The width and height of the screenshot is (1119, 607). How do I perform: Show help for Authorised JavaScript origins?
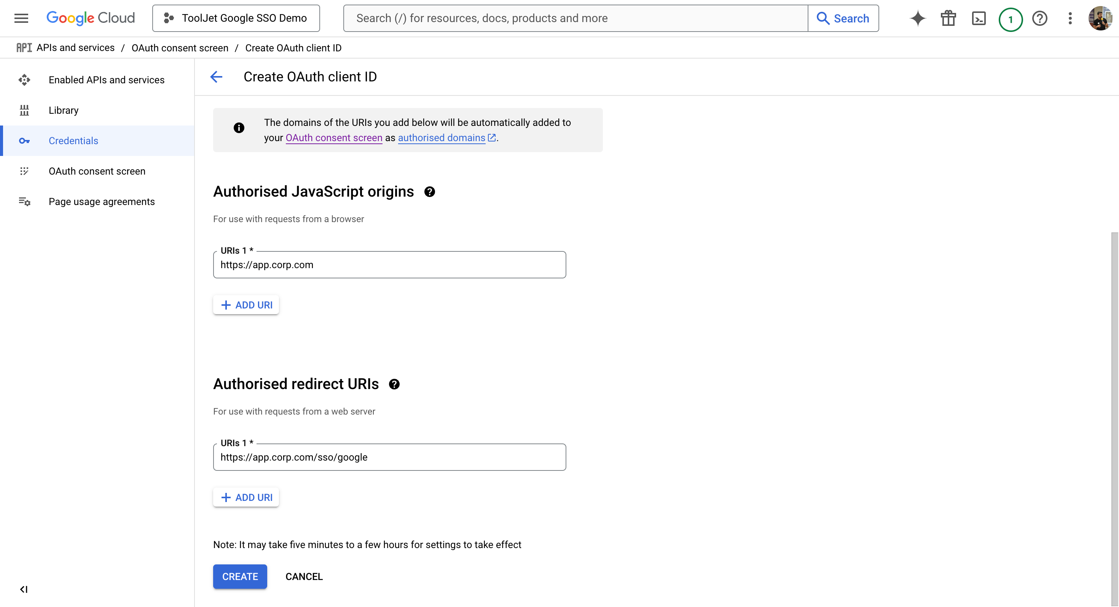[430, 192]
